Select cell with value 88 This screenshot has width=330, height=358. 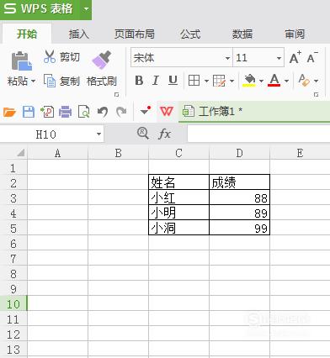(x=239, y=197)
